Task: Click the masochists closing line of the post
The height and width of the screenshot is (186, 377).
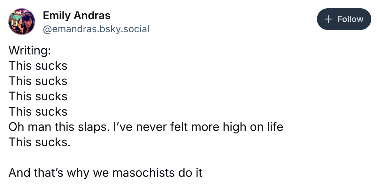Action: (x=105, y=173)
